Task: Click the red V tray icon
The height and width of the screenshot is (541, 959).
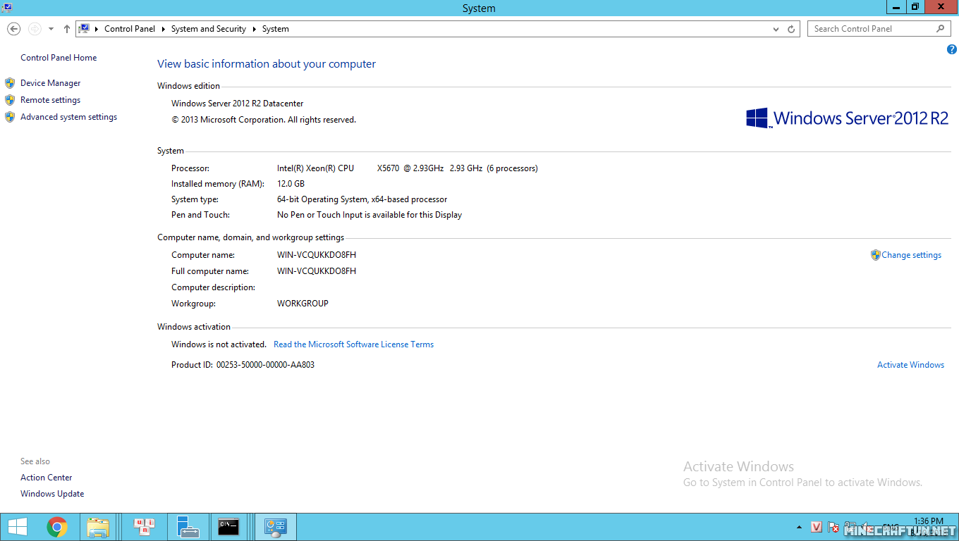Action: (817, 527)
